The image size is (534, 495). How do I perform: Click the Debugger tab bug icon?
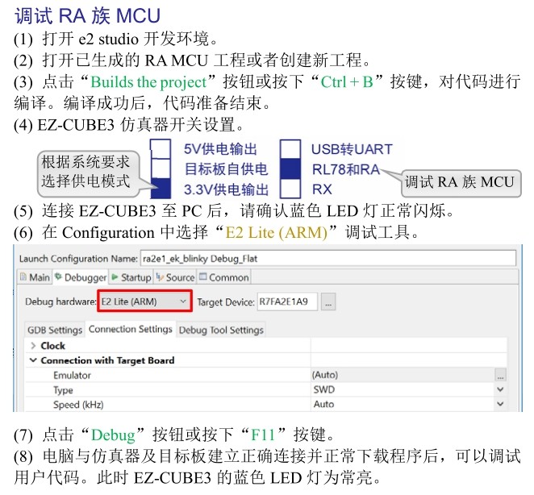pyautogui.click(x=58, y=277)
